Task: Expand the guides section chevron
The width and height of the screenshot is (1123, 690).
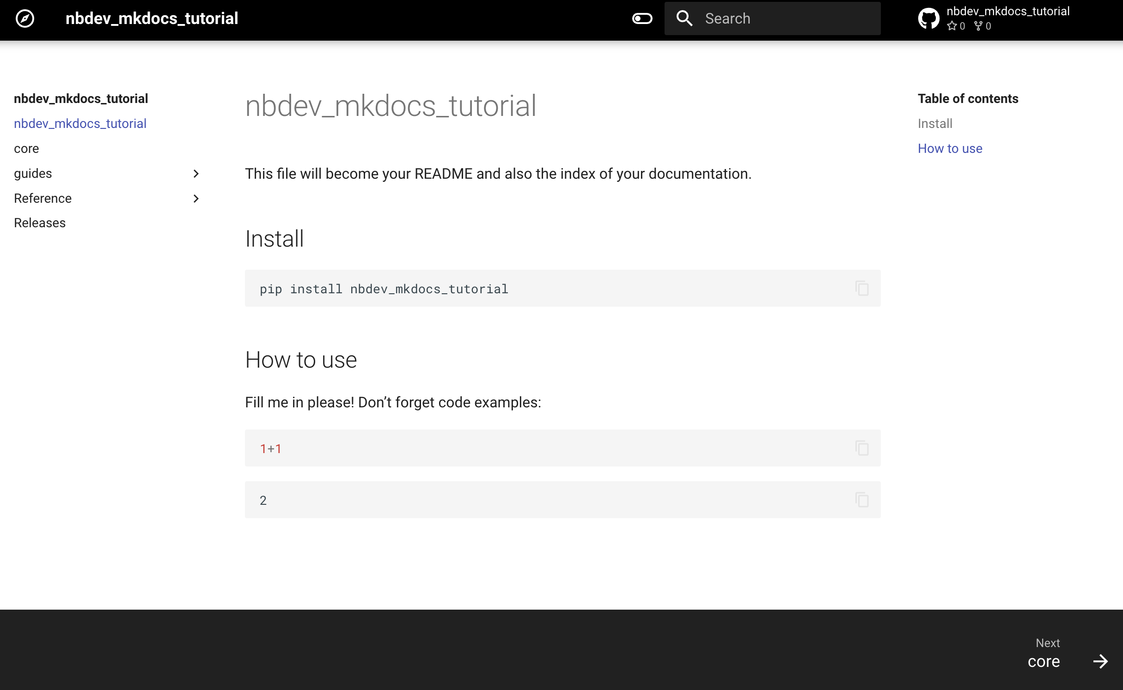Action: (196, 174)
